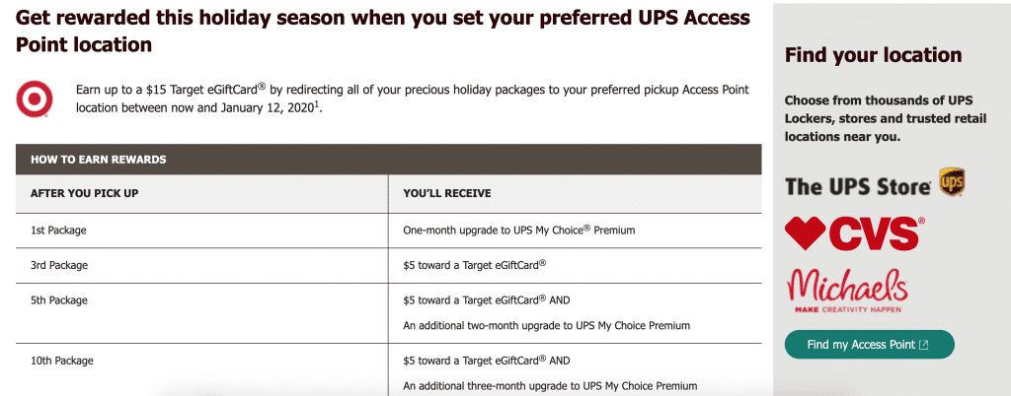Click the 5th Package row label
The height and width of the screenshot is (396, 1011).
[58, 300]
